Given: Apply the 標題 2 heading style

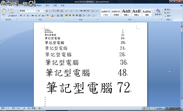Looking at the screenshot, I should [x=136, y=13].
